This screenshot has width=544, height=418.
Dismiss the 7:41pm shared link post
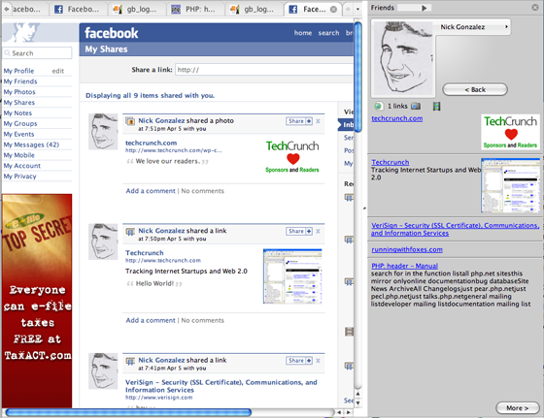318,361
